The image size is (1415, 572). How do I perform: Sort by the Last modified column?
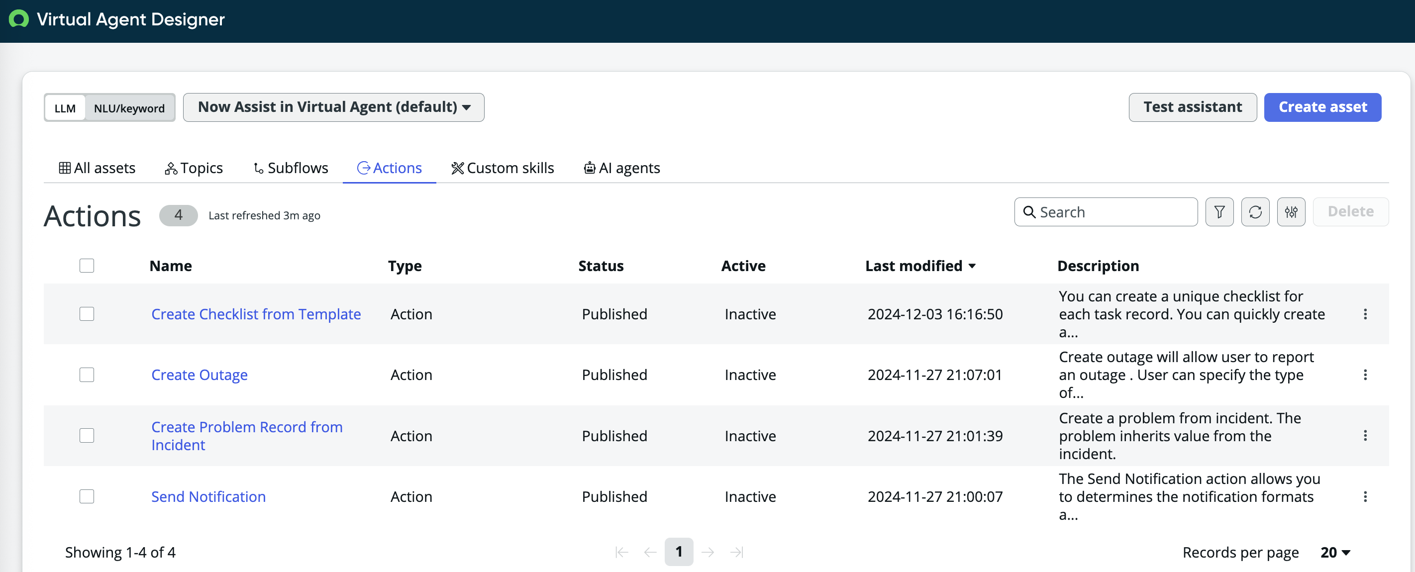pyautogui.click(x=920, y=266)
